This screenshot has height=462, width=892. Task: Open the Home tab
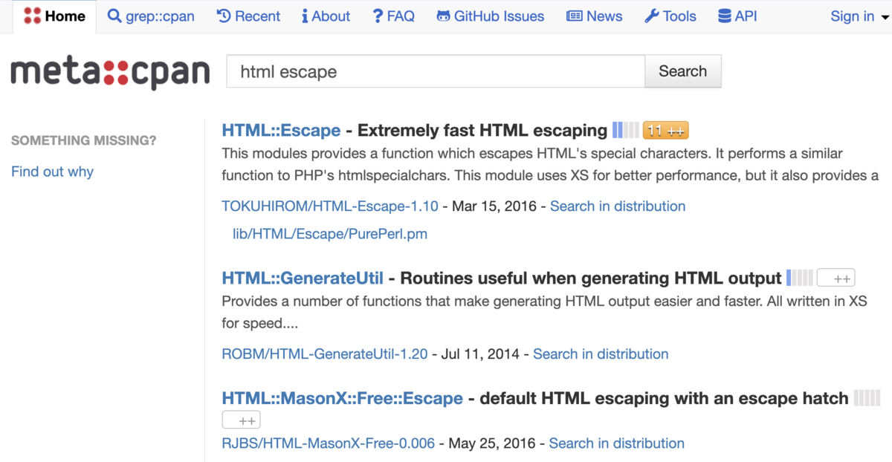coord(55,16)
